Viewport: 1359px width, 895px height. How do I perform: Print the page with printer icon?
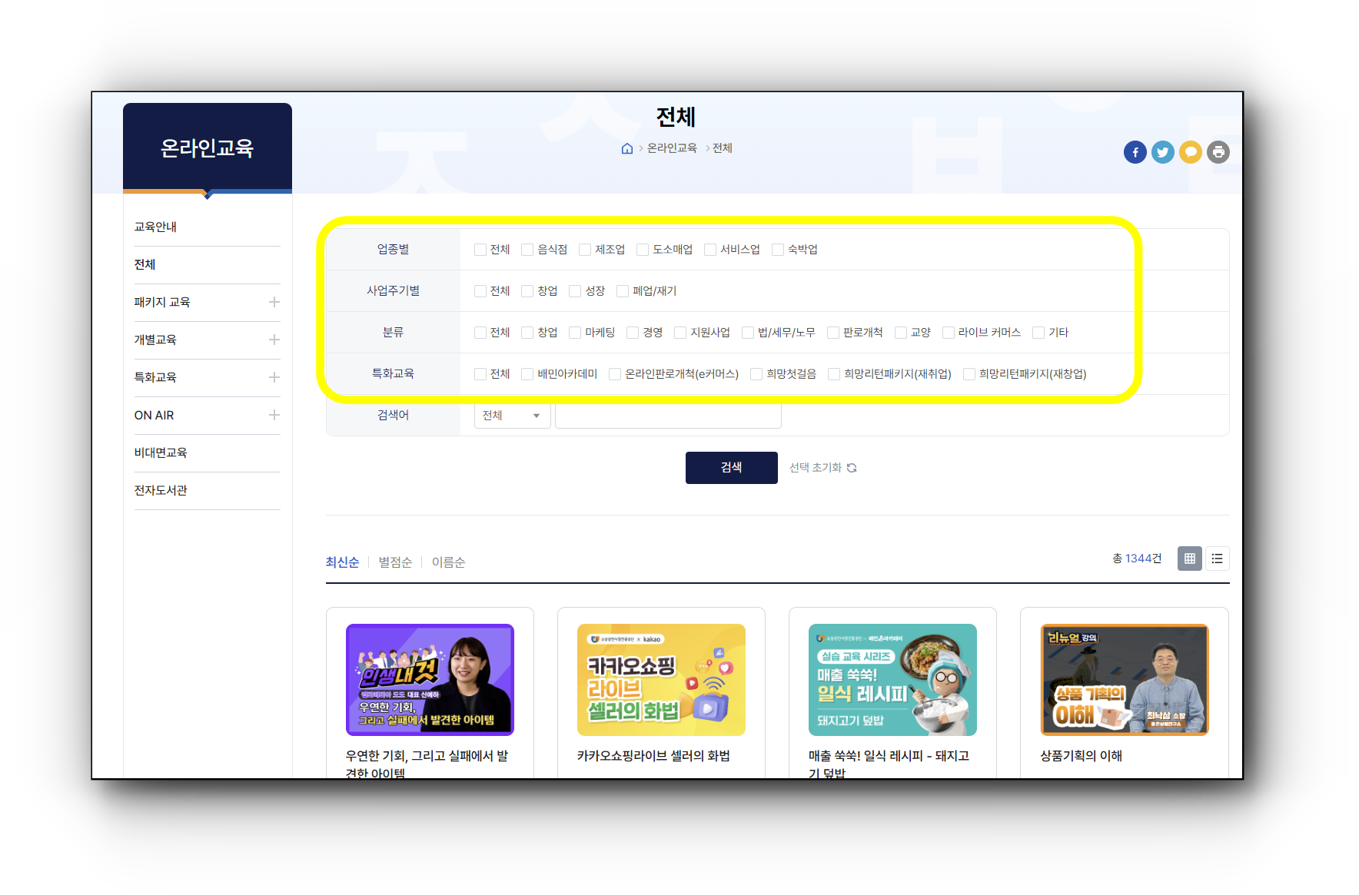click(1218, 152)
